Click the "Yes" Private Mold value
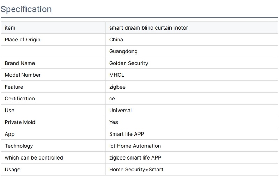 tap(113, 122)
